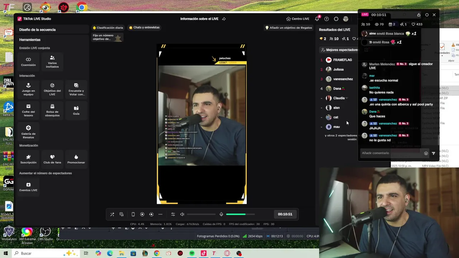Open the Eventos LIVE tool
Viewport: 459px width, 258px height.
[28, 187]
